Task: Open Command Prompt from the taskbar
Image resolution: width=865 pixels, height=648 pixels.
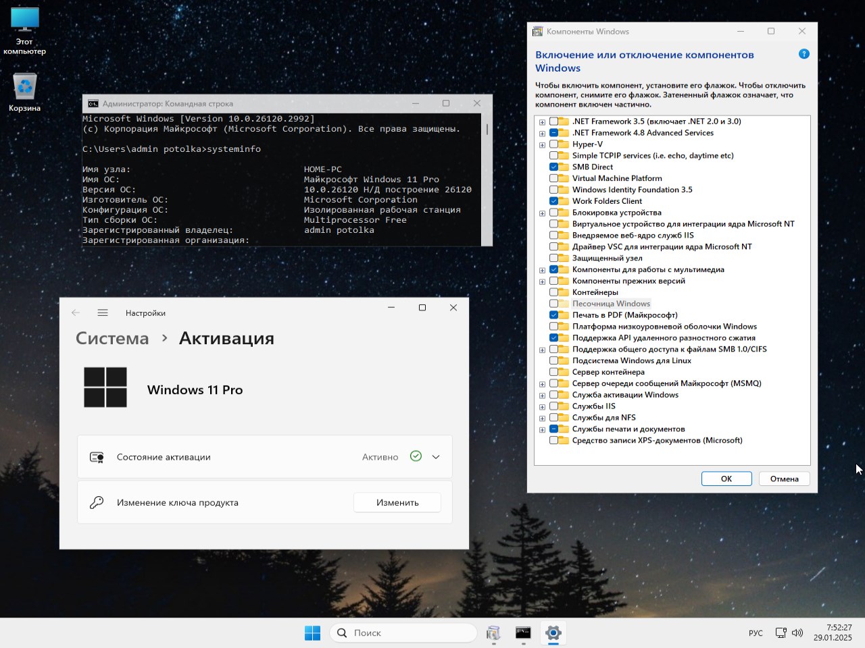Action: (523, 632)
